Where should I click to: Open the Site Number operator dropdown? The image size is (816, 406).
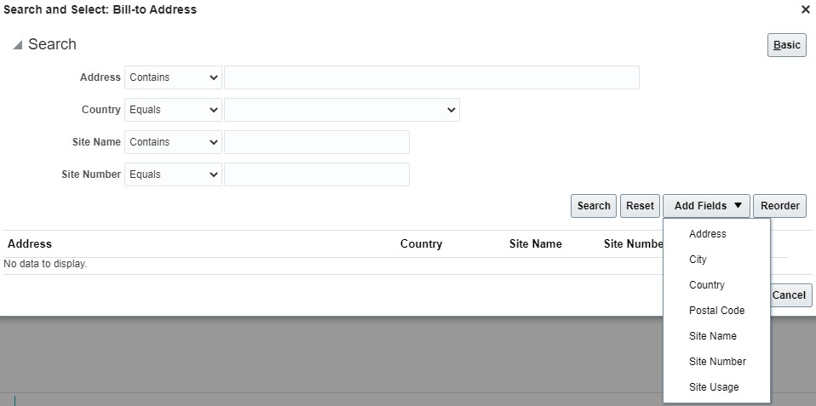173,174
